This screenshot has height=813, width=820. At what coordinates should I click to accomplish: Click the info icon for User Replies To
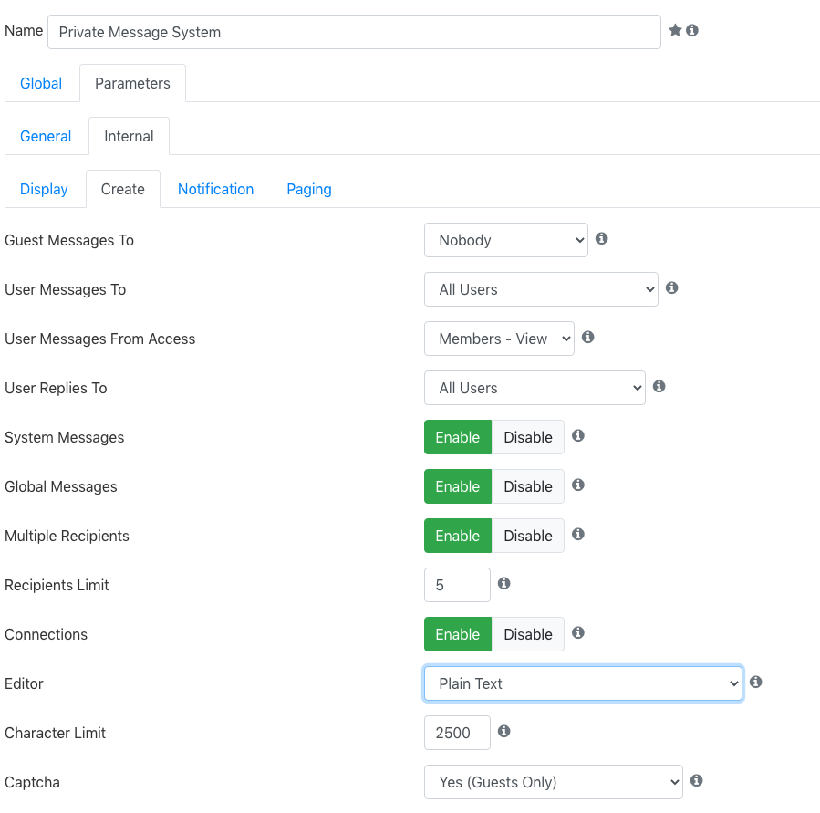(x=659, y=386)
